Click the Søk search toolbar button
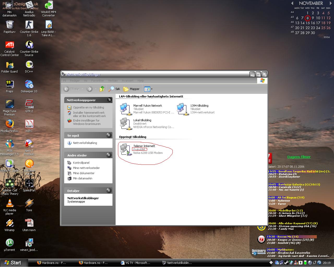 click(x=115, y=89)
